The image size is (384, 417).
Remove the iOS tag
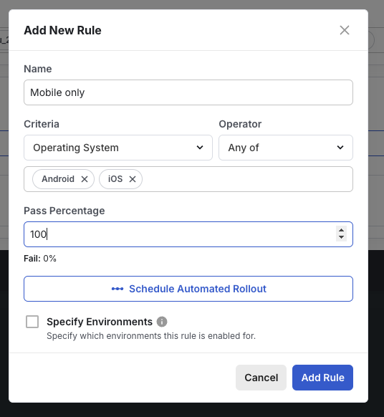coord(133,179)
